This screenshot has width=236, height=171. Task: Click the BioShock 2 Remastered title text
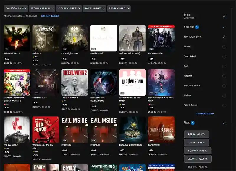pyautogui.click(x=131, y=145)
